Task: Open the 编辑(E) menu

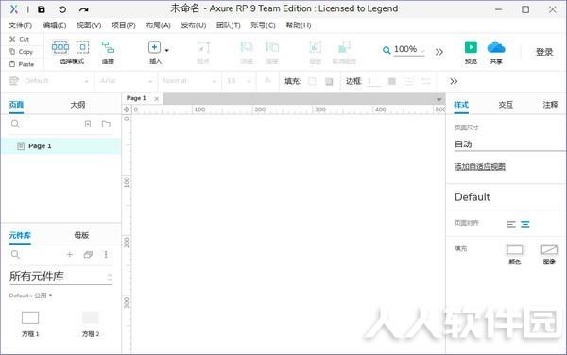Action: [55, 25]
